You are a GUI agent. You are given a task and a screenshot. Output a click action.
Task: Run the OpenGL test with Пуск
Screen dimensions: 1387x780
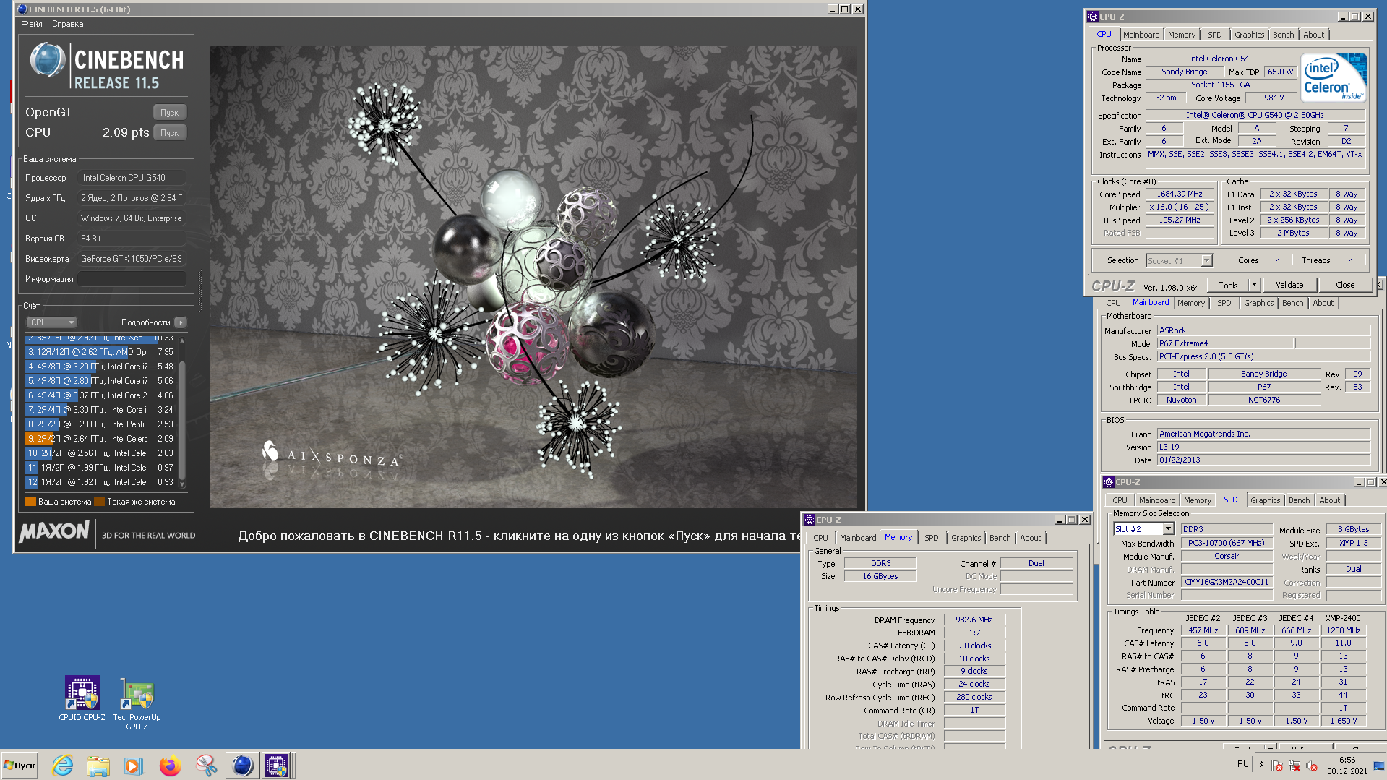coord(170,113)
